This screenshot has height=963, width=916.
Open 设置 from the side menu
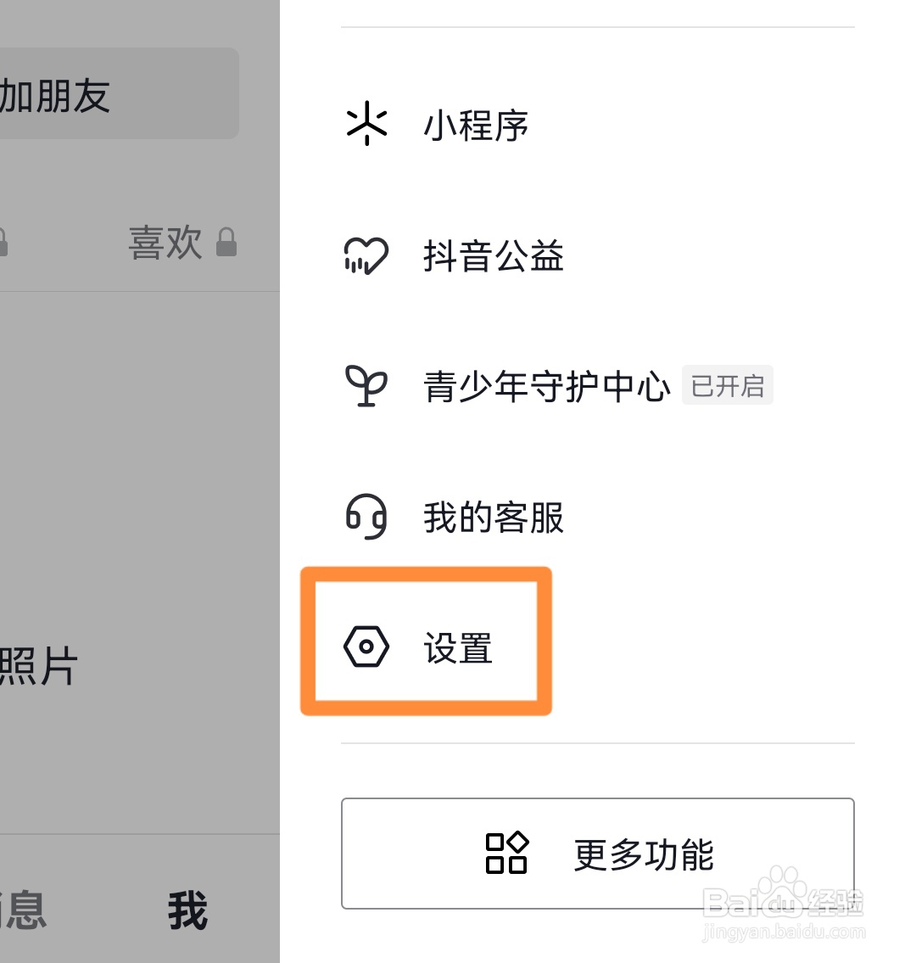458,649
